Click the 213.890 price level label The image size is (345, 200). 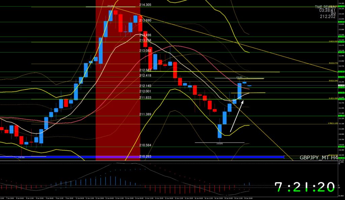pos(145,20)
